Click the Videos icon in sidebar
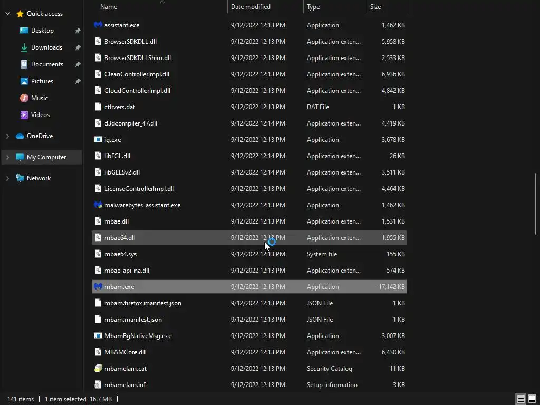The height and width of the screenshot is (405, 540). [x=24, y=114]
